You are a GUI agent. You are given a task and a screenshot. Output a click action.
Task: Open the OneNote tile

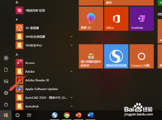[142, 19]
